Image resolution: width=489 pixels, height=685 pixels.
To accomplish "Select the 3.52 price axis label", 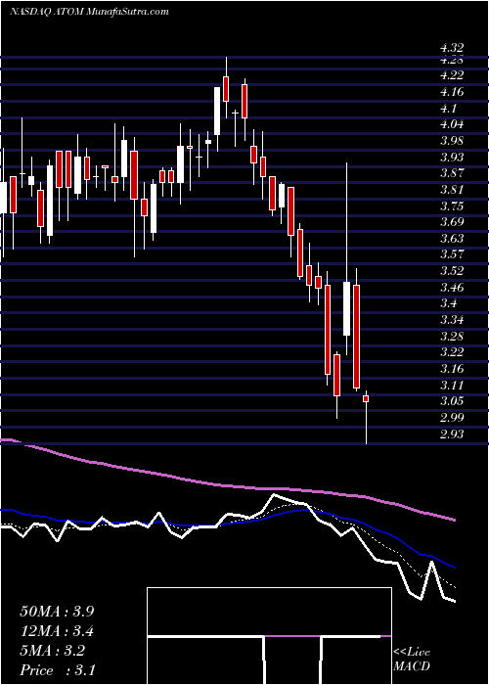I will pos(452,271).
